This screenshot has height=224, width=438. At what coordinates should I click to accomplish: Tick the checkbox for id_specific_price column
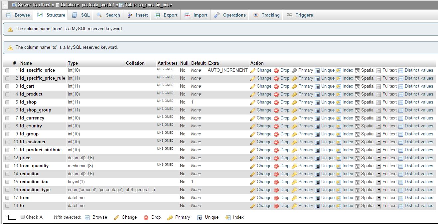click(x=7, y=70)
